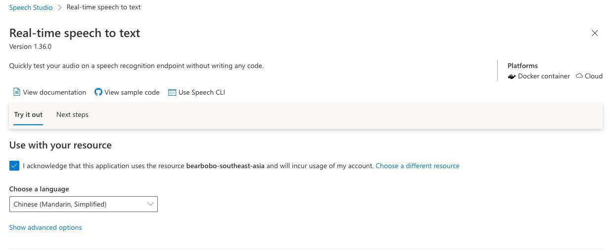Click the bearbobo-southeast-asia resource name
Viewport: 610px width, 250px height.
(x=225, y=166)
